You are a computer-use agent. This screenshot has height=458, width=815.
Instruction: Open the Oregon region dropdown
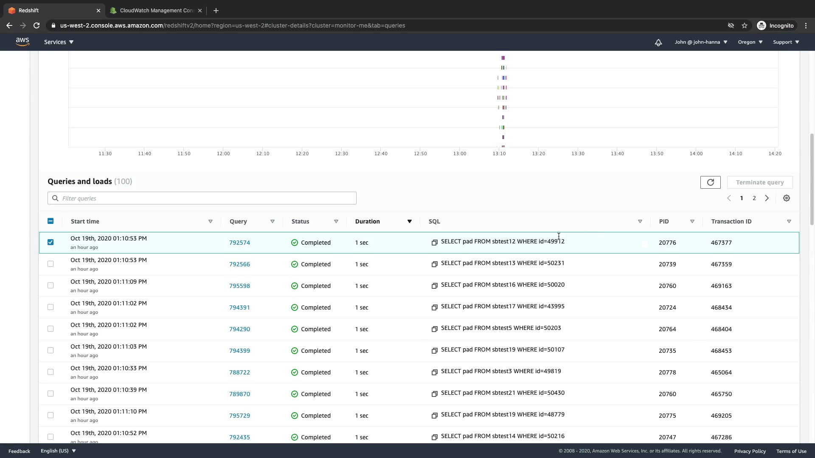[750, 42]
